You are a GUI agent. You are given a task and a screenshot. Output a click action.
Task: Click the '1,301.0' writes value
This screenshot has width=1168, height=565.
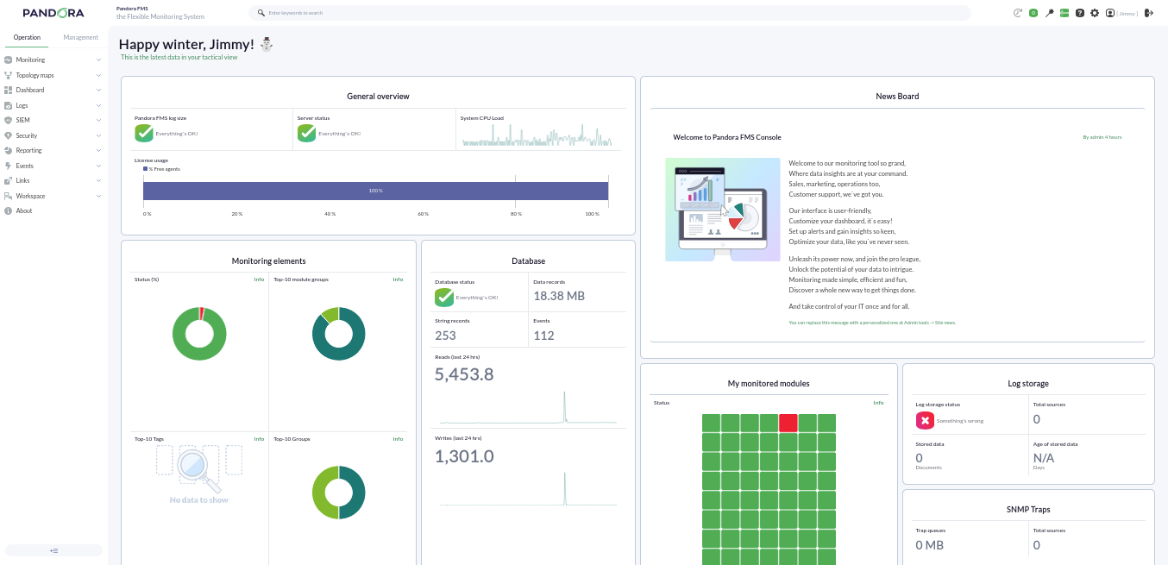coord(464,456)
